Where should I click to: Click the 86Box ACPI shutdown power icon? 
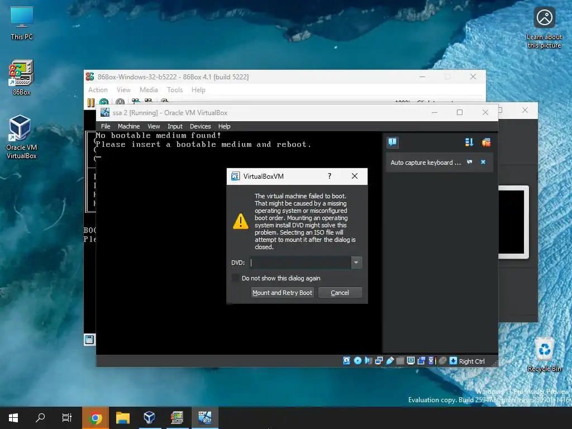coord(120,103)
